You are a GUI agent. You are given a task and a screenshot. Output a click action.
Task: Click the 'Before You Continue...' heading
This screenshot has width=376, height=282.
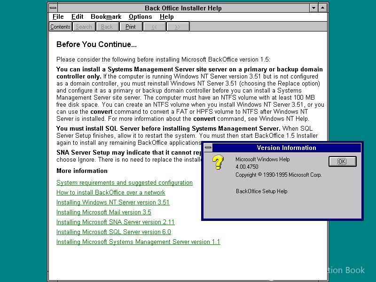point(96,44)
